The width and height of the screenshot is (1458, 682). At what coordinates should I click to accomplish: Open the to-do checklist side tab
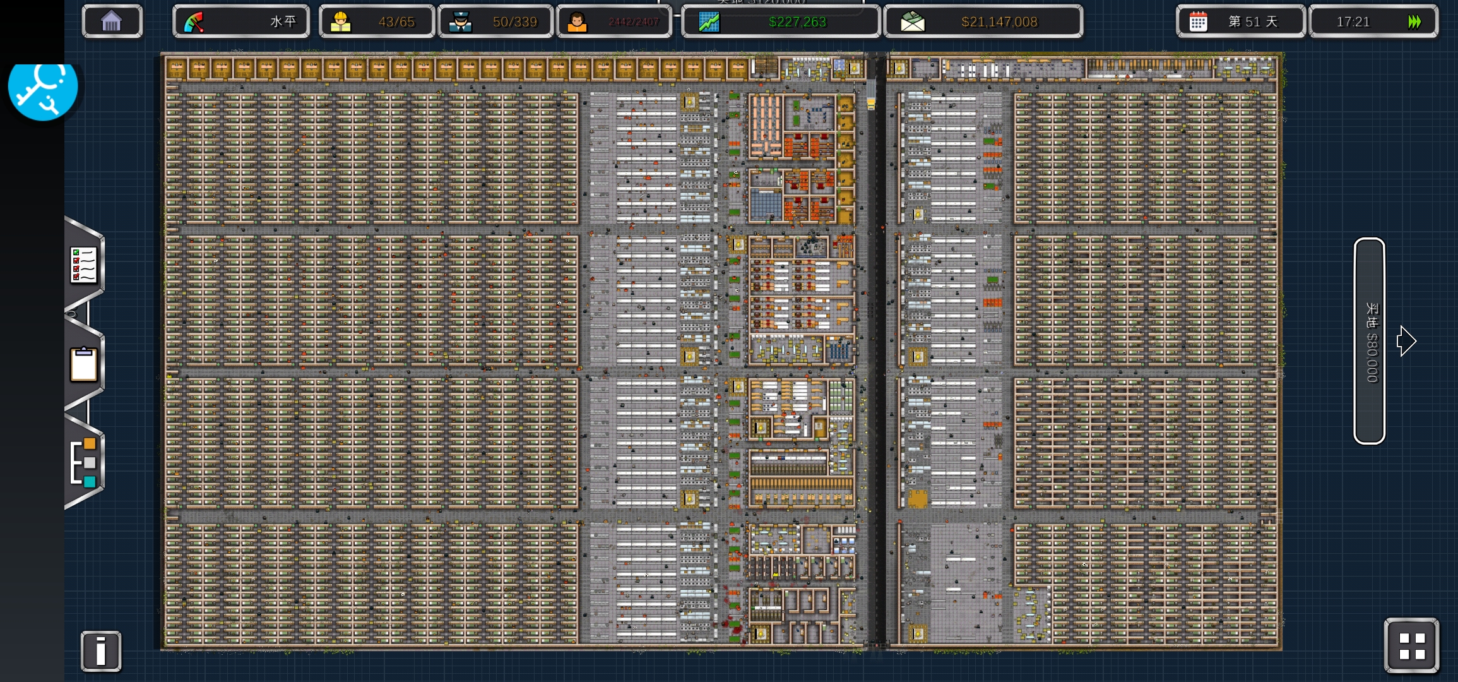pyautogui.click(x=84, y=265)
